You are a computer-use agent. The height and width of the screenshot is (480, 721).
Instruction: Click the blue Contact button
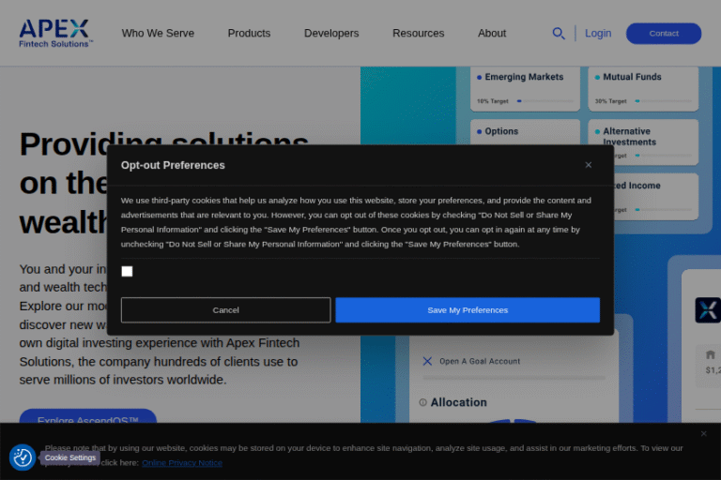pos(663,34)
